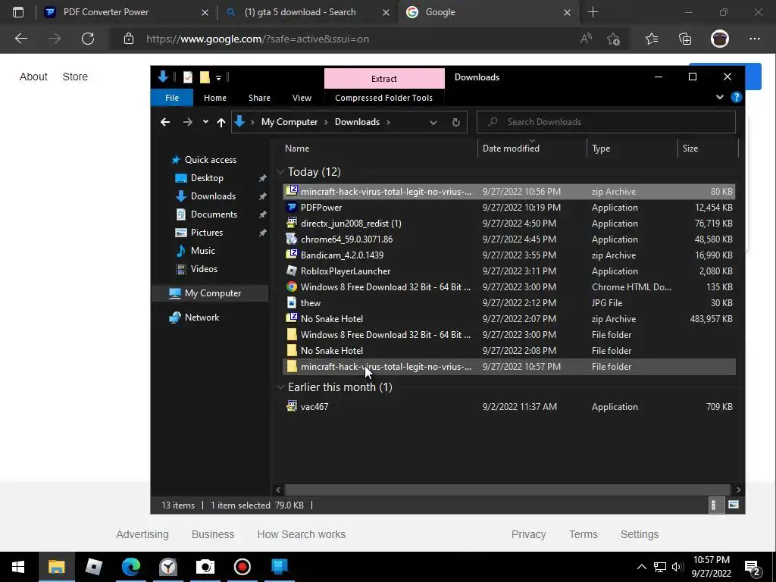This screenshot has height=582, width=776.
Task: Go back in File Explorer
Action: [165, 122]
